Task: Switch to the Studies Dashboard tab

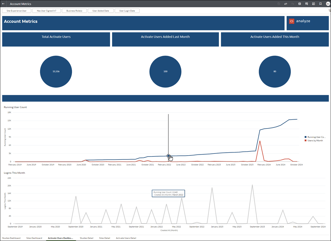Action: 11,238
